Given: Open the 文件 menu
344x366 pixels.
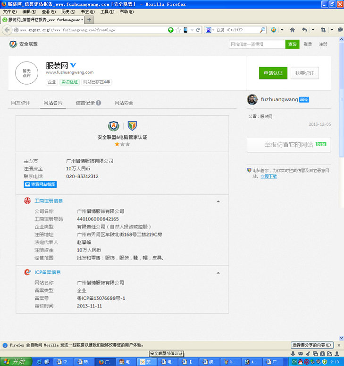Looking at the screenshot, I should point(9,12).
